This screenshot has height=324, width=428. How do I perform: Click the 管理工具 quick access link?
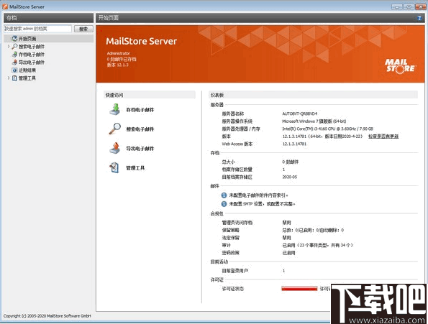[135, 168]
